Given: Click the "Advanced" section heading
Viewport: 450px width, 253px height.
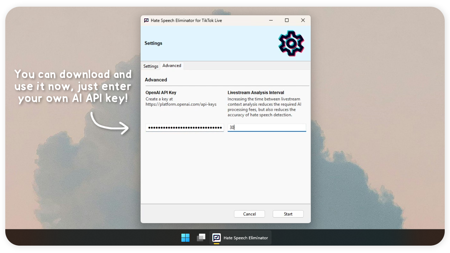Looking at the screenshot, I should point(156,80).
